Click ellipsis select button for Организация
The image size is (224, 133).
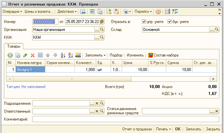pos(97,30)
